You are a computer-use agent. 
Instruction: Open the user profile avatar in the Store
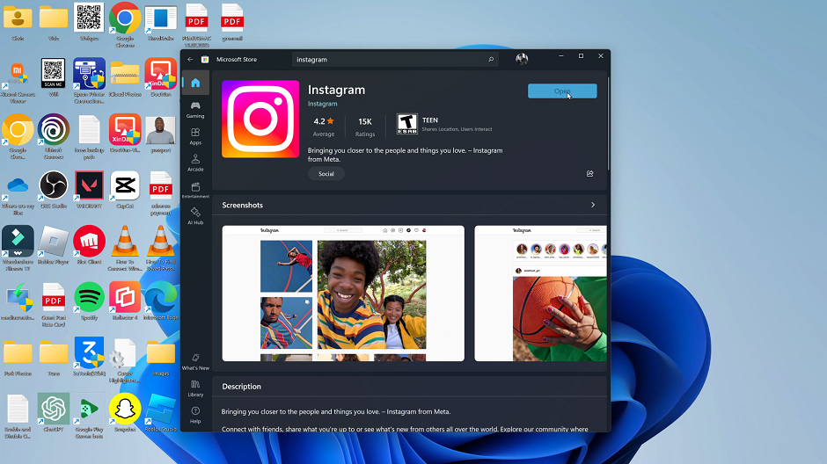[522, 59]
